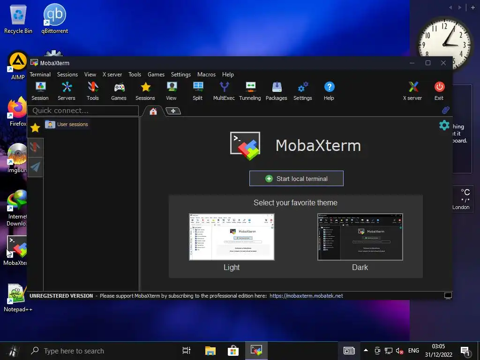This screenshot has width=480, height=360.
Task: Open Firefox desktop shortcut
Action: tap(17, 112)
